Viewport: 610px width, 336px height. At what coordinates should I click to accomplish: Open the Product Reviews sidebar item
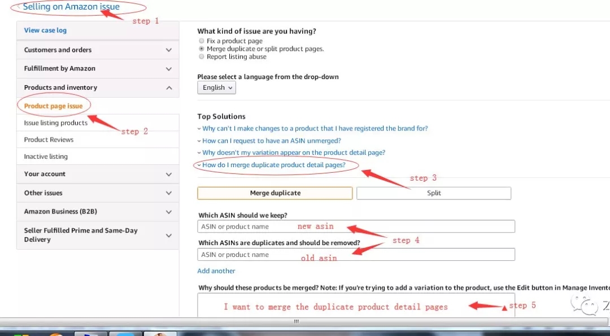click(49, 139)
